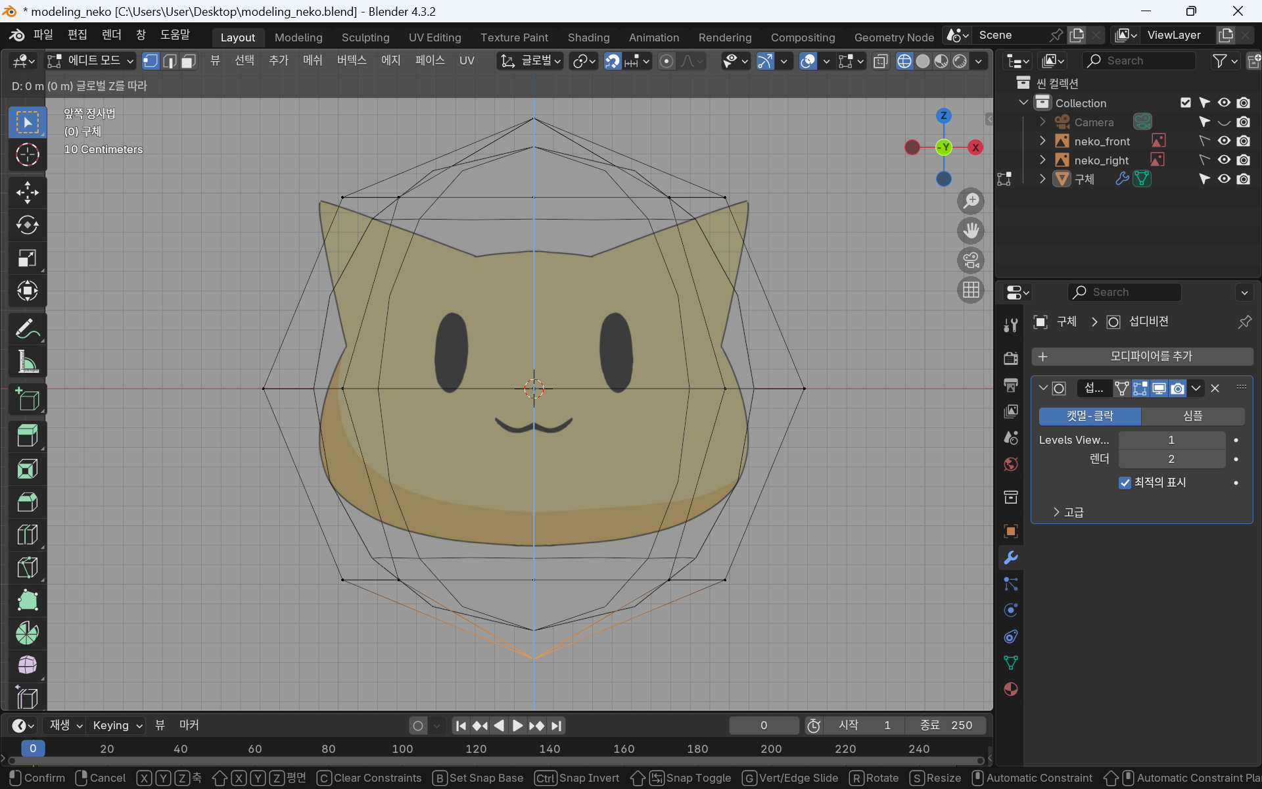Select the Knife tool

(x=27, y=567)
